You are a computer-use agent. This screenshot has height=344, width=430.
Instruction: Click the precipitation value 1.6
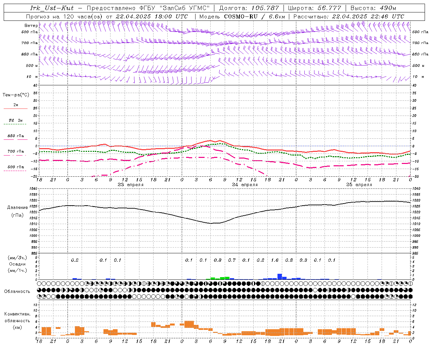point(275,260)
